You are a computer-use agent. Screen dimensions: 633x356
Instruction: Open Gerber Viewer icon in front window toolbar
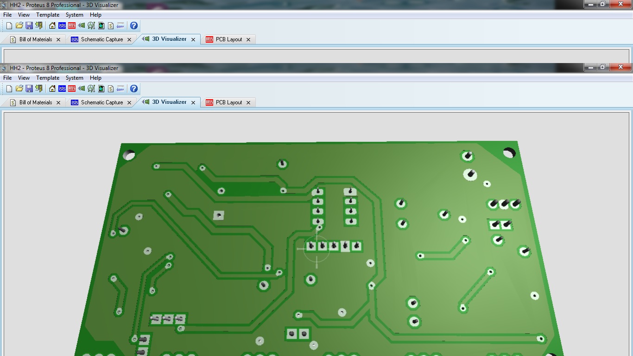click(101, 89)
